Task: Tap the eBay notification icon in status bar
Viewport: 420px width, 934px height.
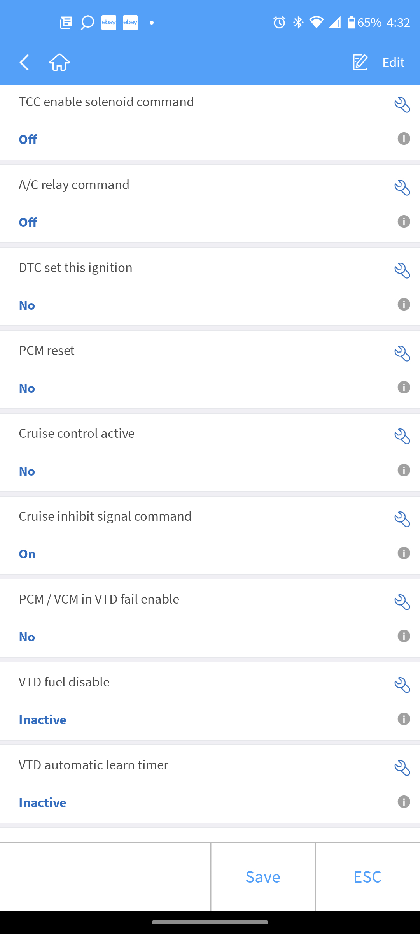Action: 109,23
